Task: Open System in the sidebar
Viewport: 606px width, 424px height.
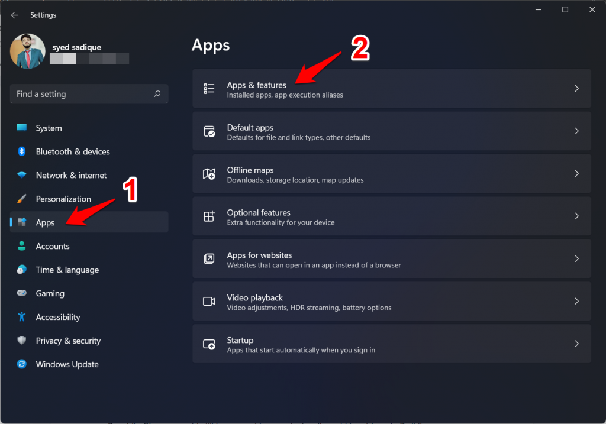Action: [x=49, y=128]
